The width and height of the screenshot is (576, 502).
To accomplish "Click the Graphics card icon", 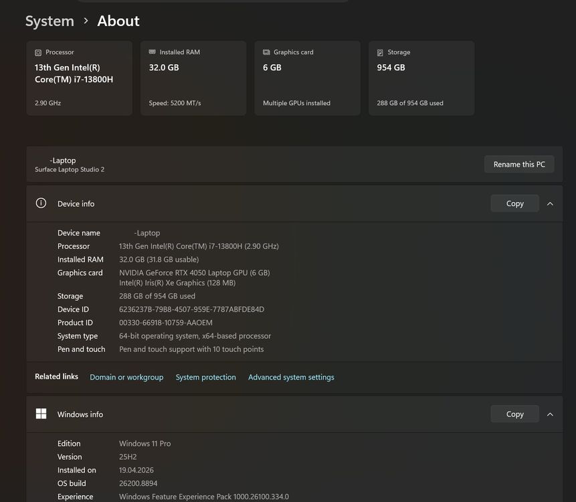I will point(266,52).
